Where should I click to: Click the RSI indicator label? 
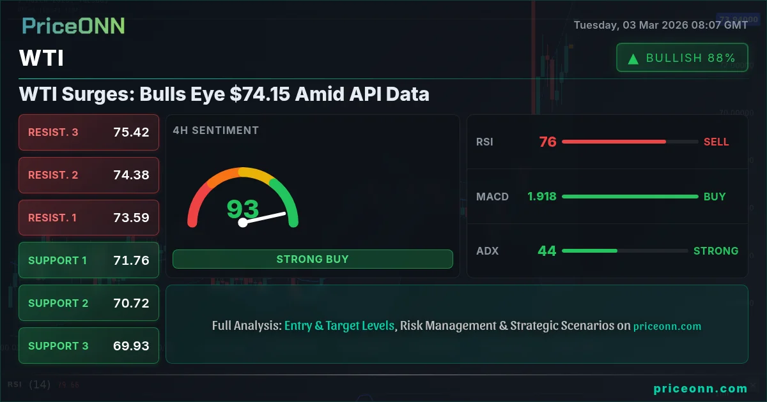tap(484, 142)
